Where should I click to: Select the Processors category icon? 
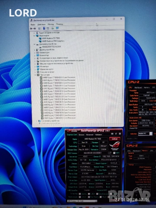coord(38,75)
